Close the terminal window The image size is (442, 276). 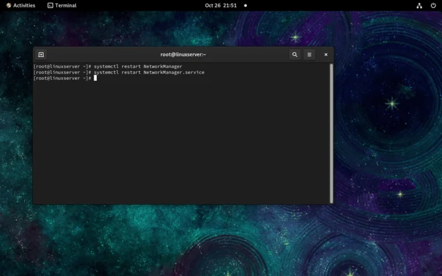pyautogui.click(x=326, y=55)
